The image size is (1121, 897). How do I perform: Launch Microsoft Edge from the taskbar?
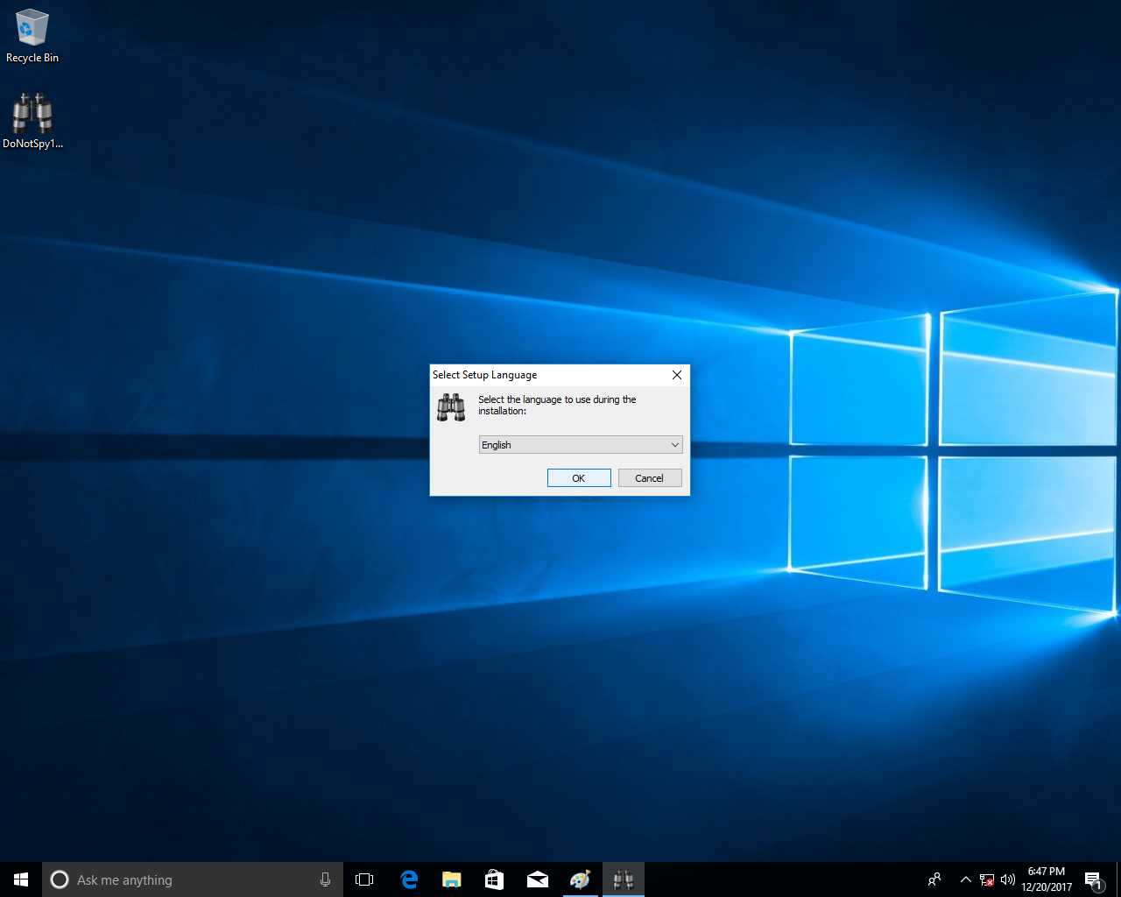pyautogui.click(x=408, y=879)
